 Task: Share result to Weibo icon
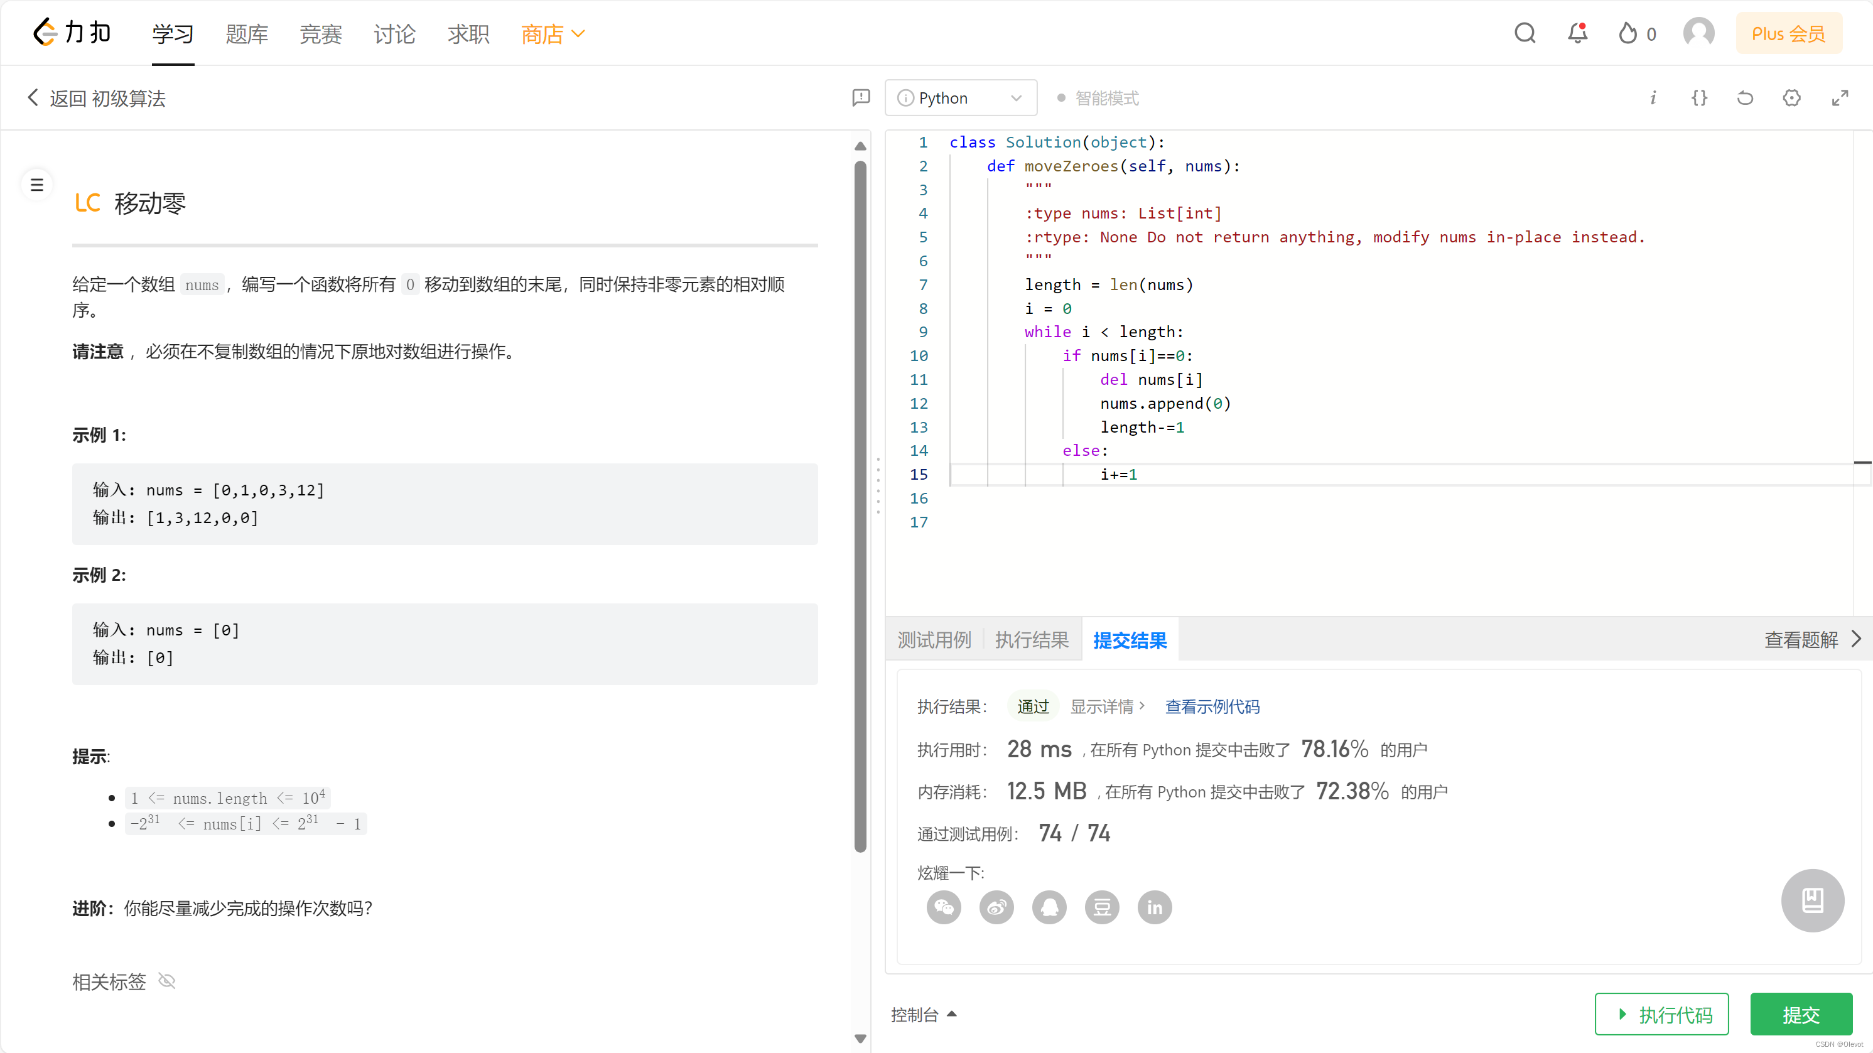click(996, 907)
